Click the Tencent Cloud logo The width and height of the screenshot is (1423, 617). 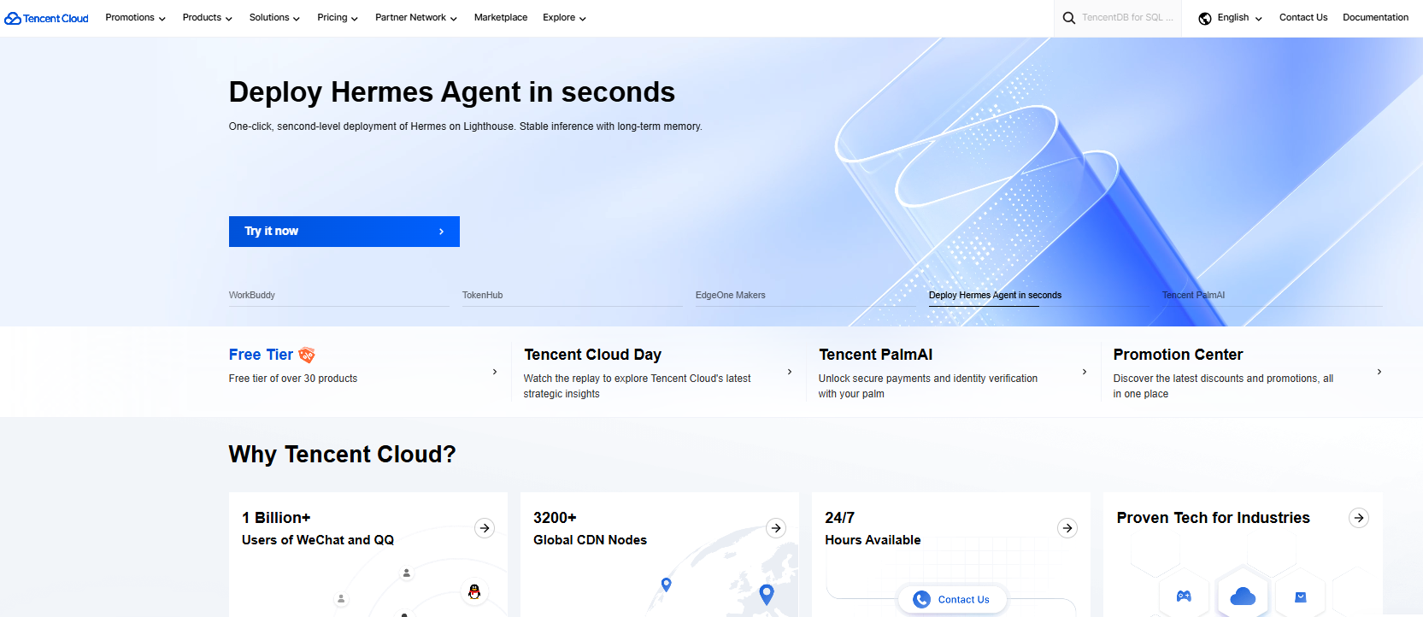[47, 18]
